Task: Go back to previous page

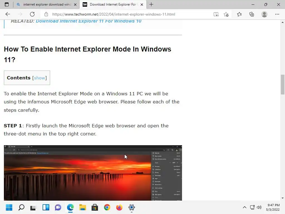Action: (x=8, y=14)
